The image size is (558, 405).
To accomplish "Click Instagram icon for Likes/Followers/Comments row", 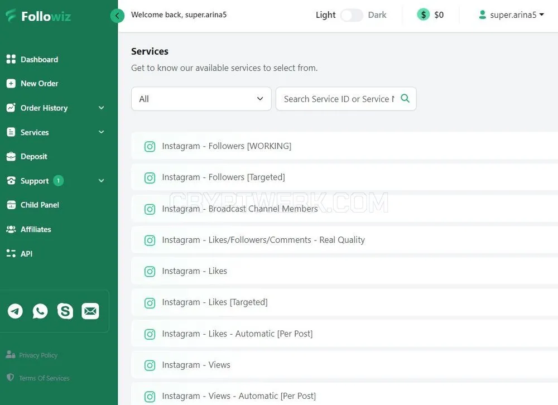I will (150, 240).
